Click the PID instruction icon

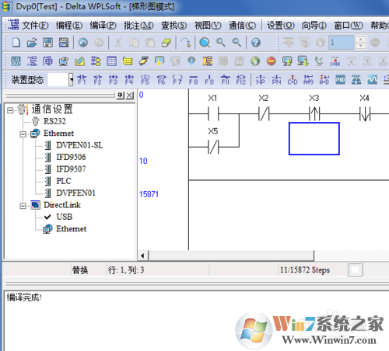pyautogui.click(x=340, y=80)
